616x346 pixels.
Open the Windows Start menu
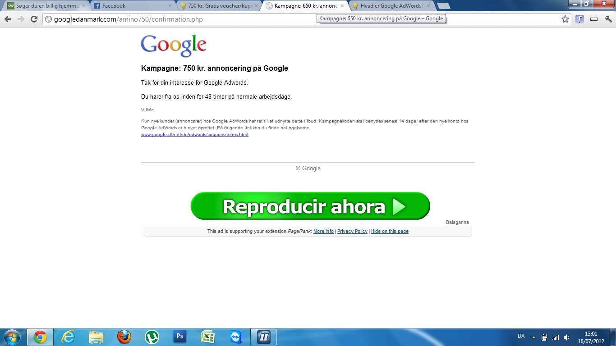click(x=11, y=337)
